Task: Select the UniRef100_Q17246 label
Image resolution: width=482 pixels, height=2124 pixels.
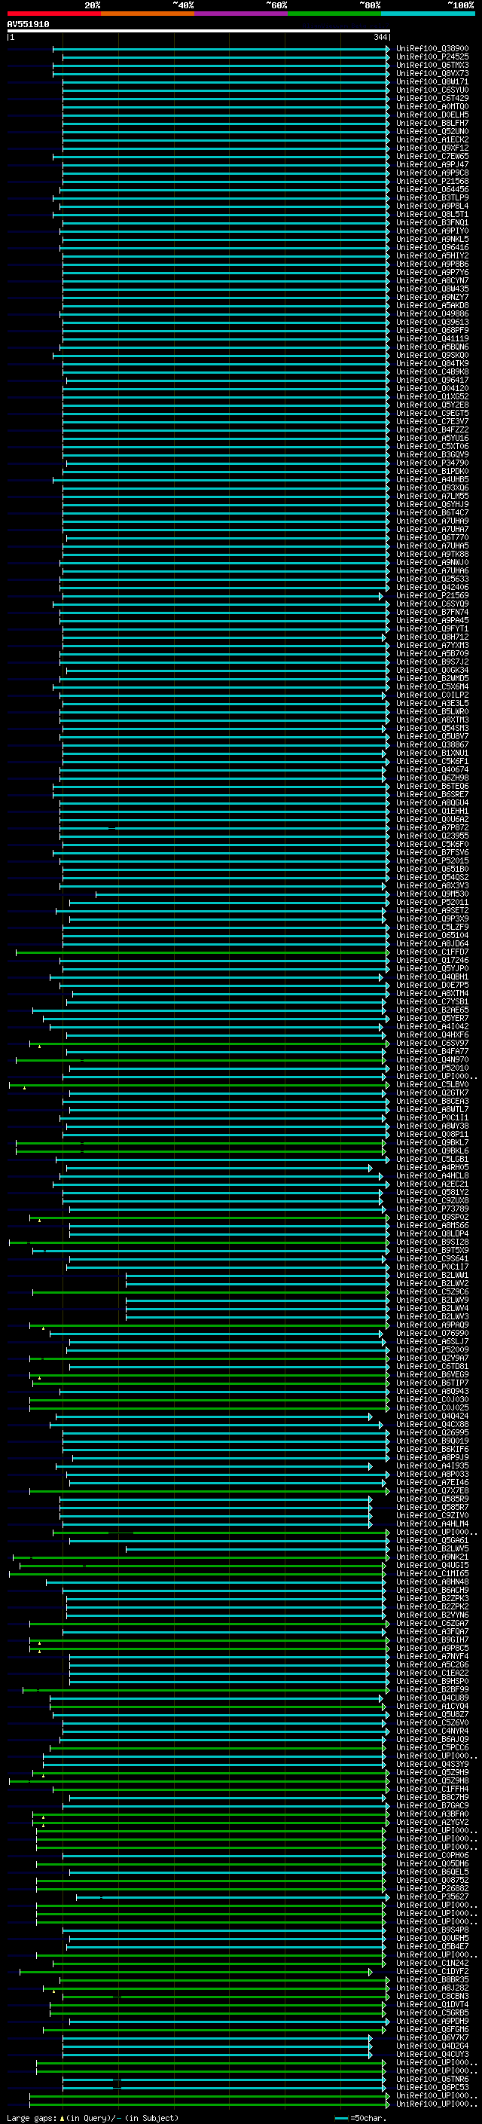Action: [432, 960]
